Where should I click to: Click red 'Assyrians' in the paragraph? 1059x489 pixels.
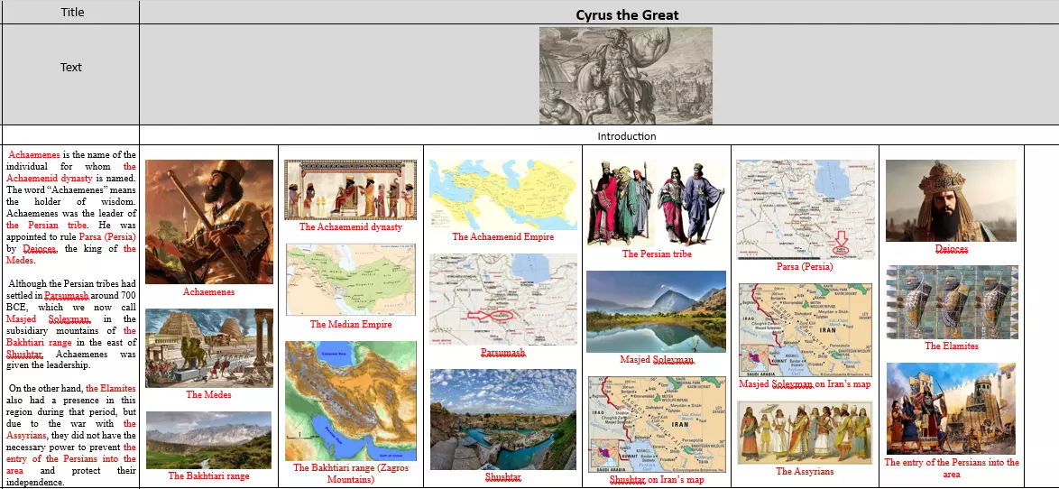point(26,436)
